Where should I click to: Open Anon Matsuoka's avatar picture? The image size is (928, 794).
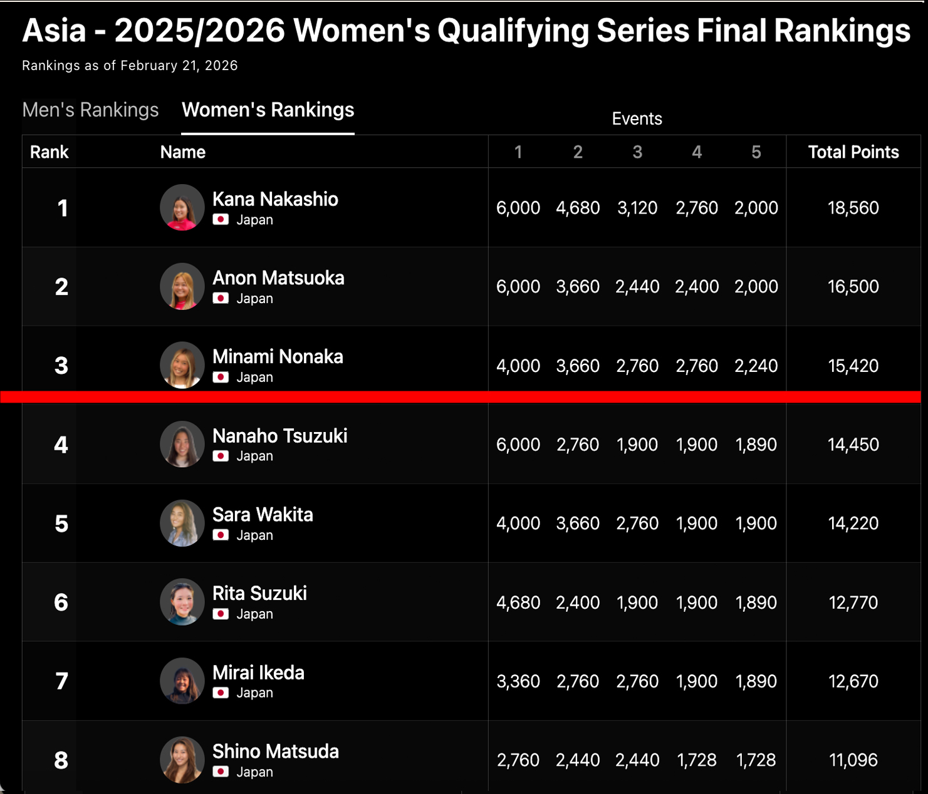pos(182,286)
